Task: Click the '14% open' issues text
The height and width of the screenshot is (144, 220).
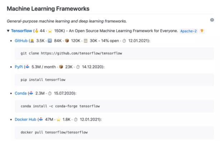Action: [x=110, y=41]
